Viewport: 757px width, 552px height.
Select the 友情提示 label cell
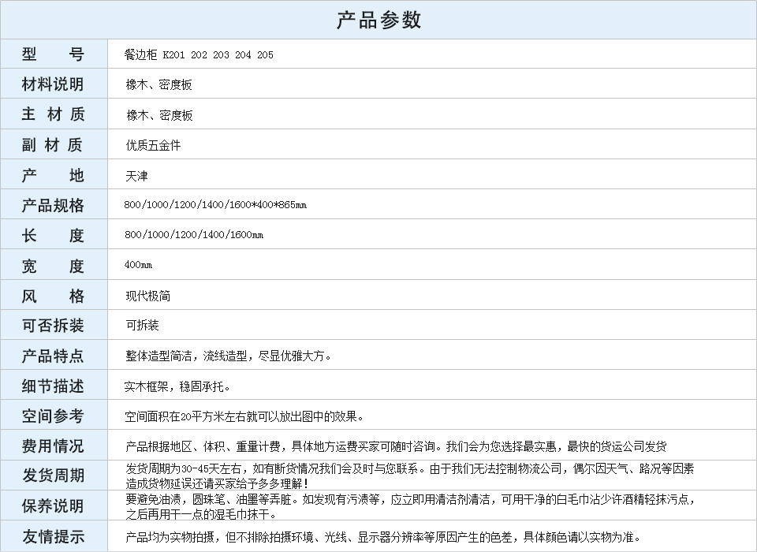coord(54,536)
